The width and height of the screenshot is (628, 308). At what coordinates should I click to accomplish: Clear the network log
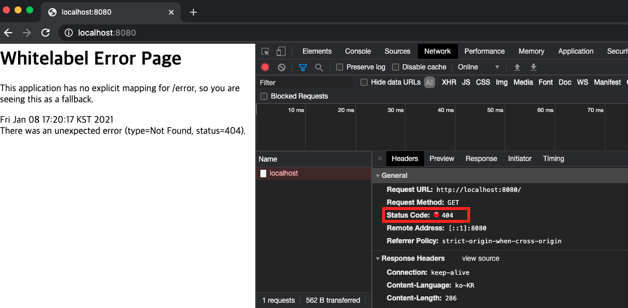tap(281, 68)
